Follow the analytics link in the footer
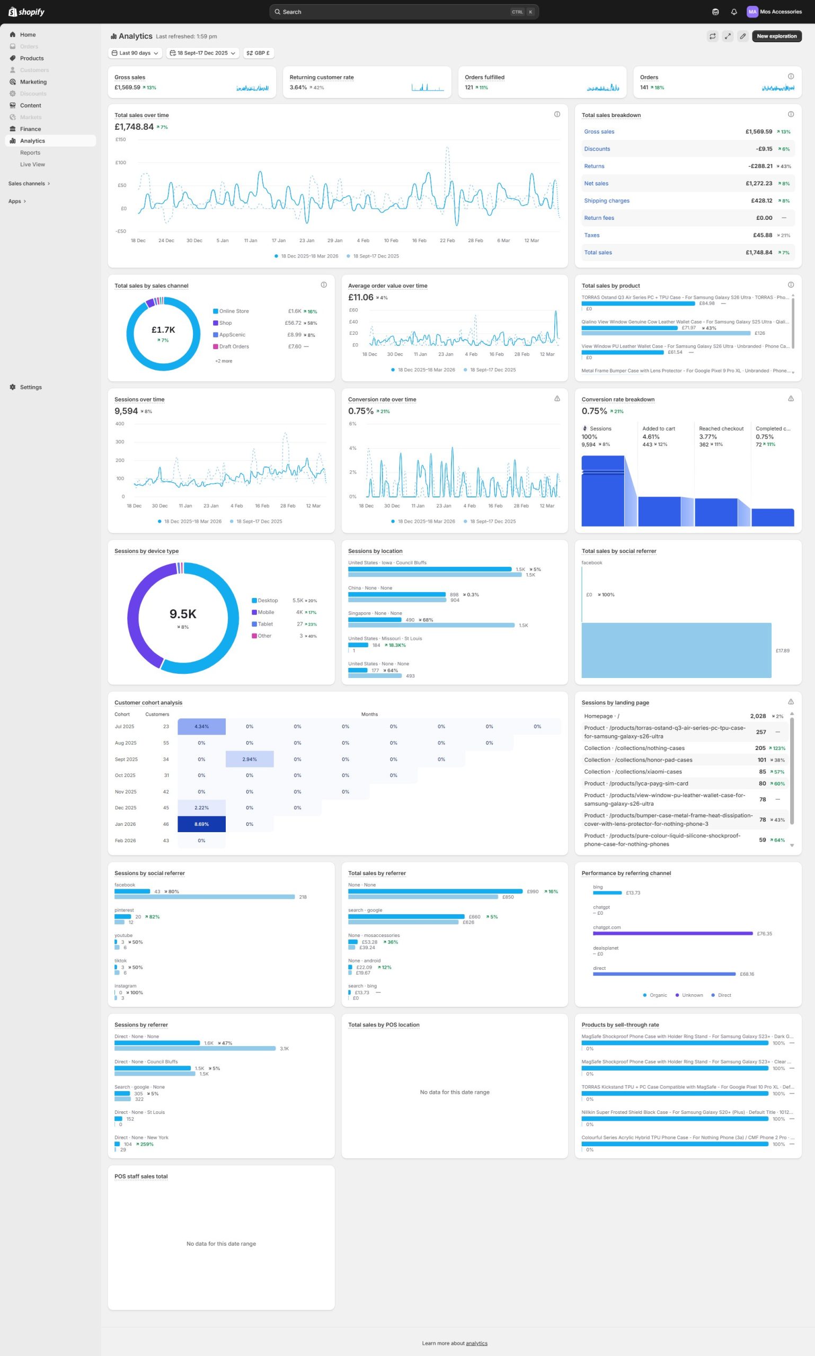The image size is (815, 1356). point(476,1343)
